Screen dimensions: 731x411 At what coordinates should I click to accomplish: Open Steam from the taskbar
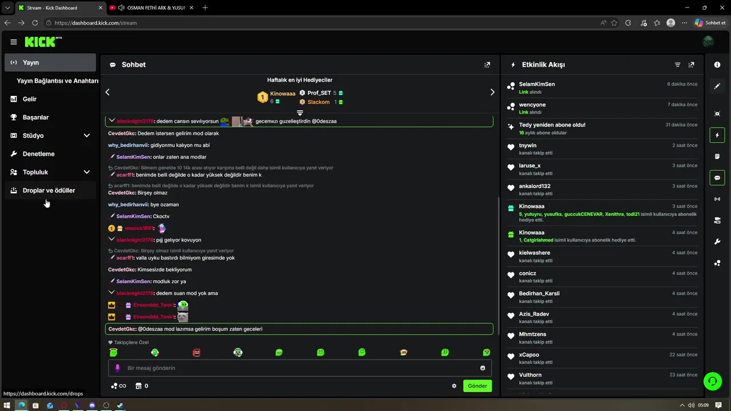tap(120, 405)
